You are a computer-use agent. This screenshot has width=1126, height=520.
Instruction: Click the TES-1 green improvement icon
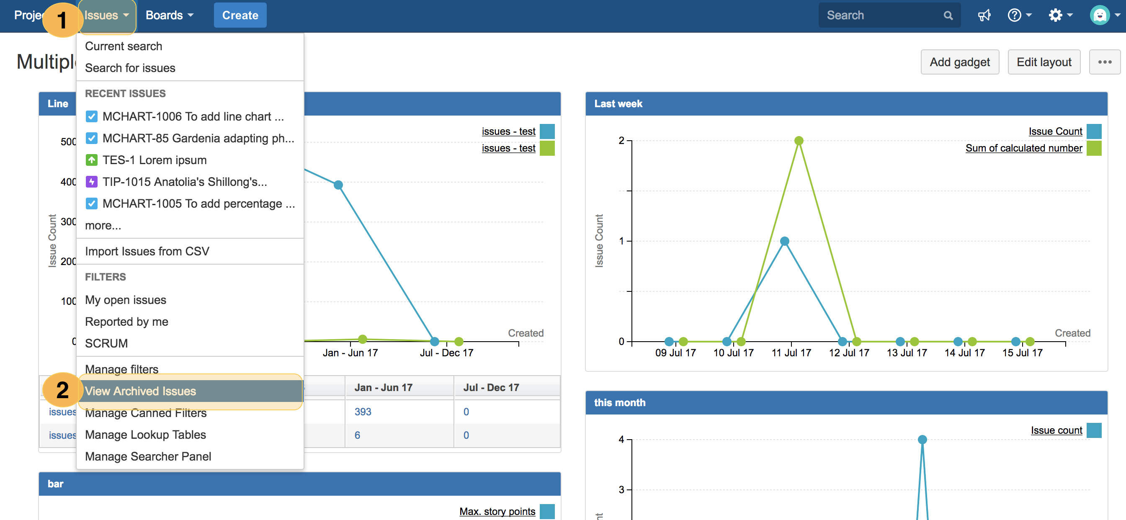pyautogui.click(x=91, y=160)
